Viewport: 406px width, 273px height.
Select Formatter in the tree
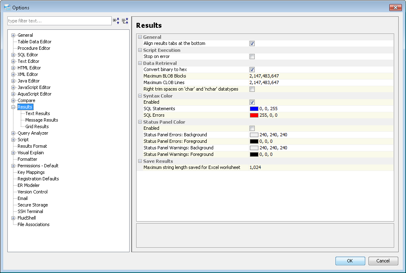(27, 159)
